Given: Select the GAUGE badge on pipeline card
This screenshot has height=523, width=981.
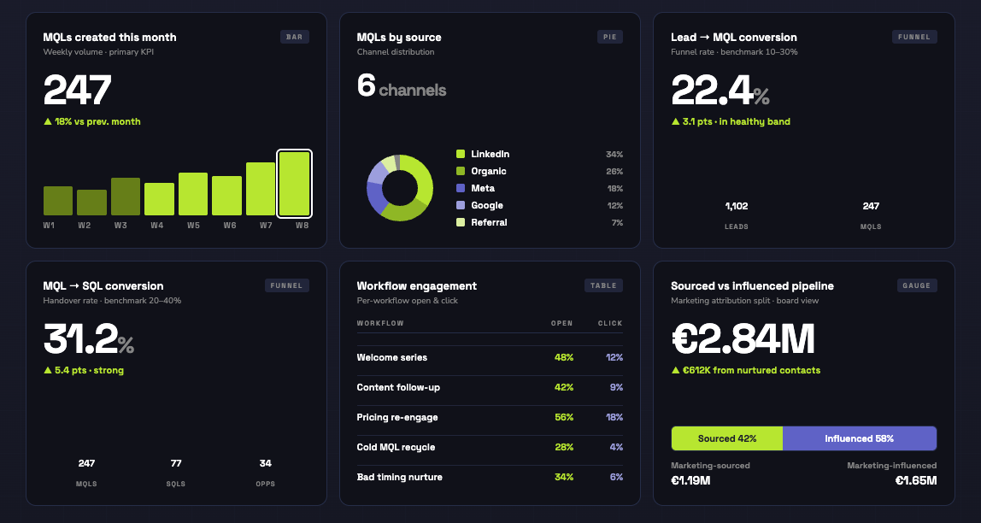Looking at the screenshot, I should click(917, 285).
